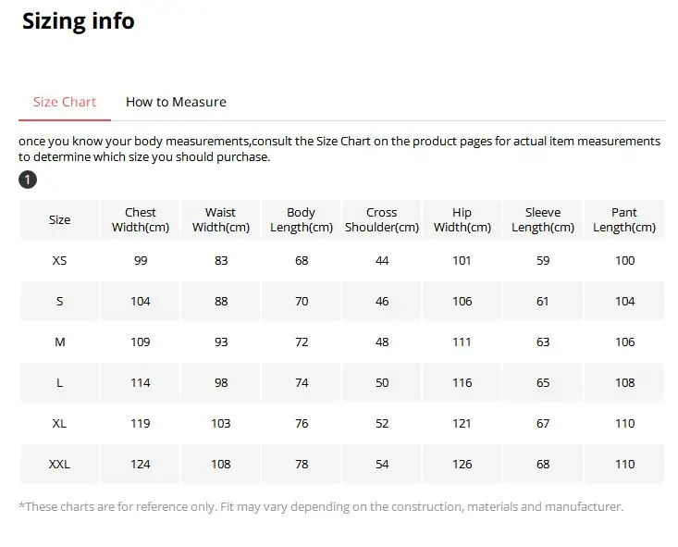
Task: Select the XS size row label
Action: pyautogui.click(x=60, y=261)
